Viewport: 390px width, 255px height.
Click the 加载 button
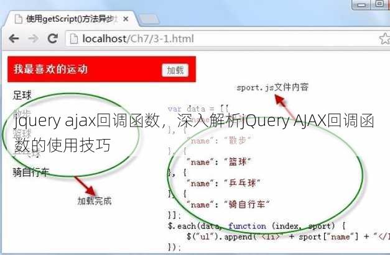click(x=175, y=70)
